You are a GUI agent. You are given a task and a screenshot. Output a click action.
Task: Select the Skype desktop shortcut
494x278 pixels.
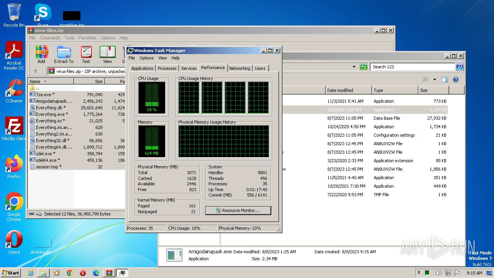[42, 15]
